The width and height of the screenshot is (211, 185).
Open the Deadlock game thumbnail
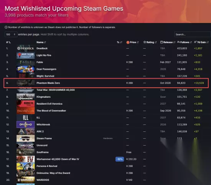(26, 48)
